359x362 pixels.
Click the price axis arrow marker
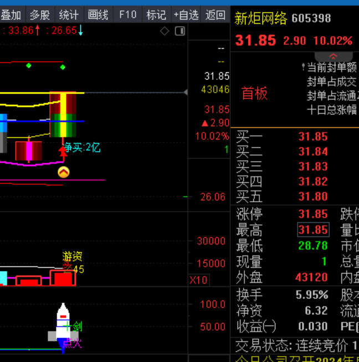point(186,92)
